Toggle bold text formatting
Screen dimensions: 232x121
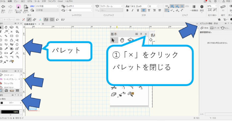coord(127,10)
